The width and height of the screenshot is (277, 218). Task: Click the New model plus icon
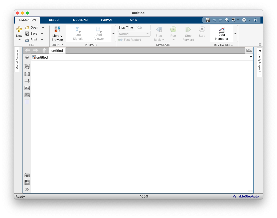coord(19,29)
